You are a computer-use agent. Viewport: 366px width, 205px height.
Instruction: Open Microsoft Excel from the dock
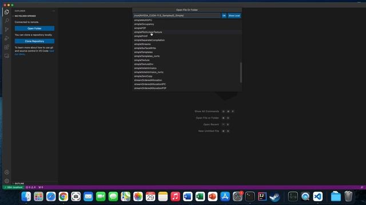click(200, 196)
